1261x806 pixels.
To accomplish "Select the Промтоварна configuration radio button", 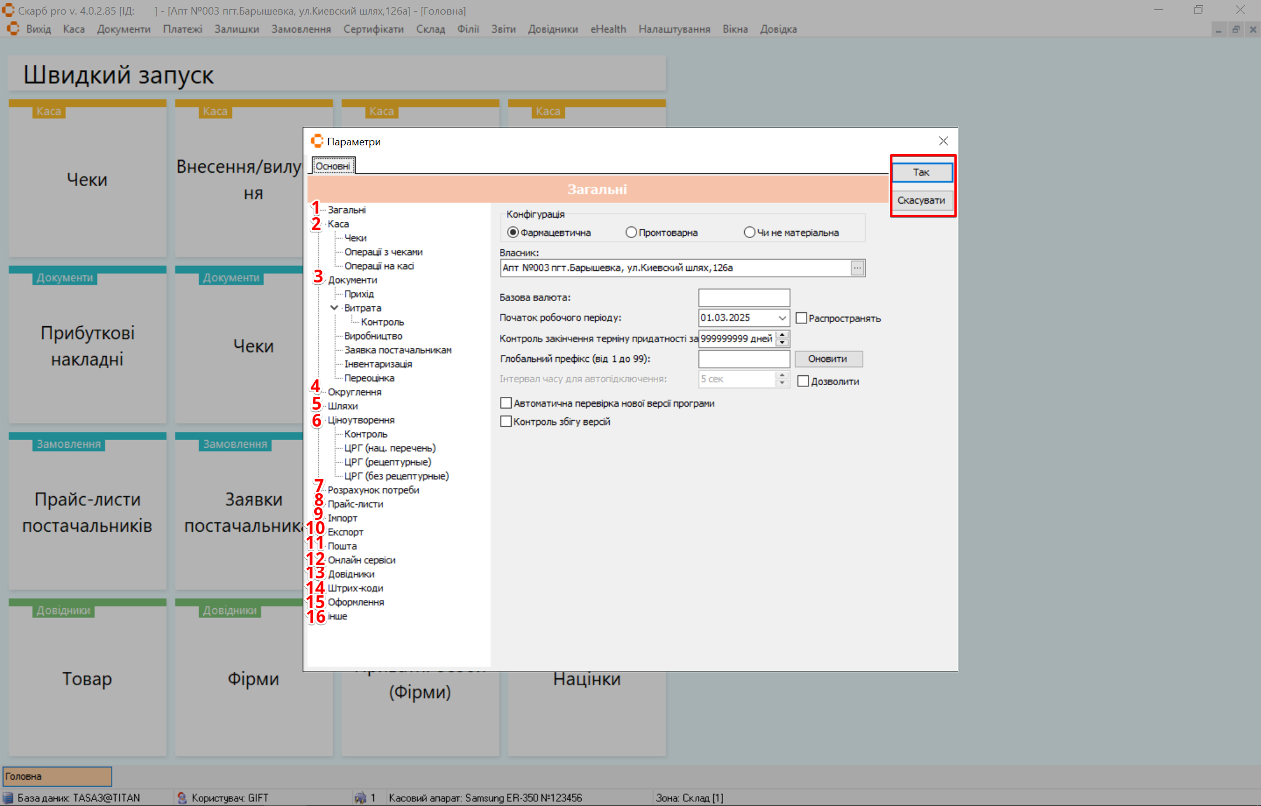I will coord(631,232).
